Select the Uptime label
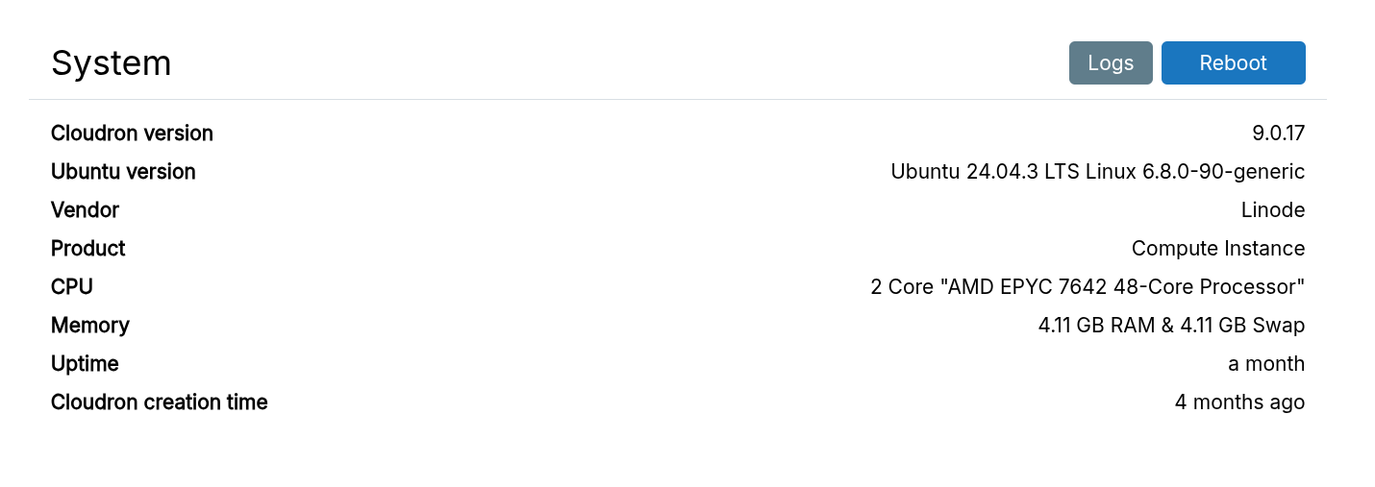Viewport: 1375px width, 487px height. (85, 364)
